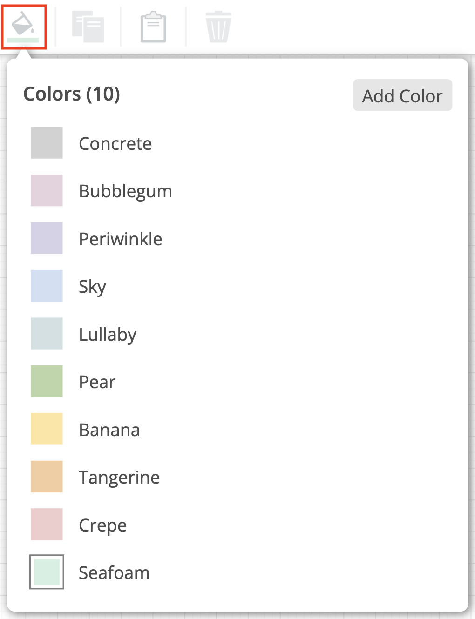Click the duplicate/copy toolbar icon

88,26
